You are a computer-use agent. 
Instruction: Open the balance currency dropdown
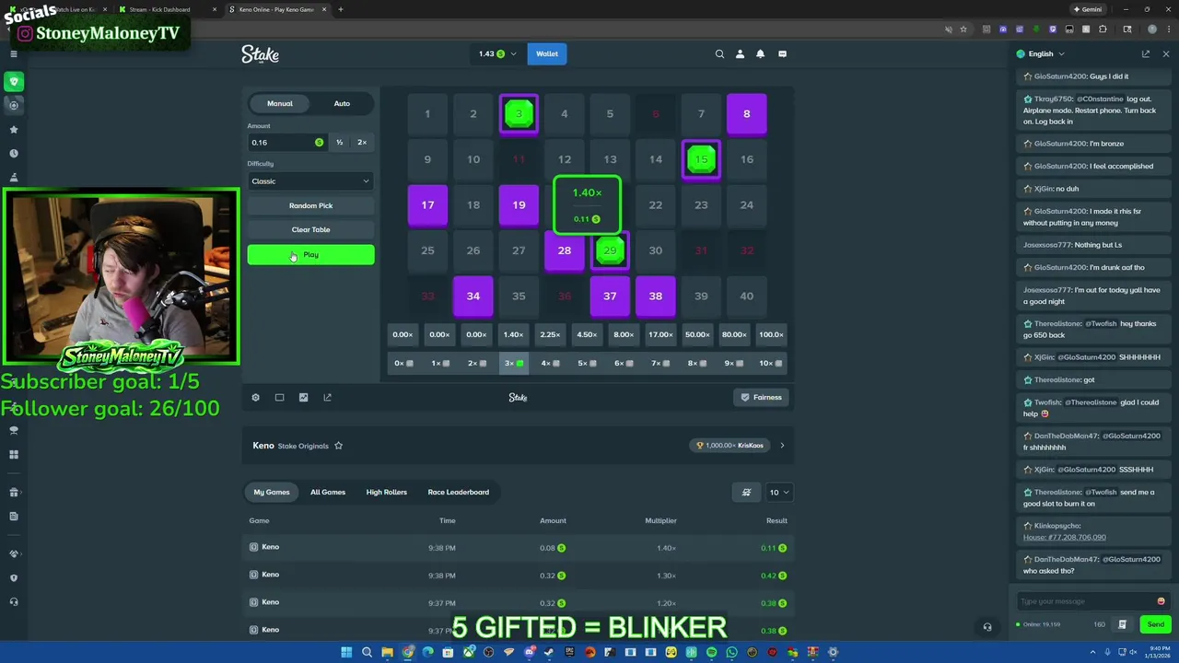click(497, 54)
